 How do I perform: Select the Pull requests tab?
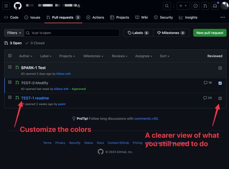63,18
